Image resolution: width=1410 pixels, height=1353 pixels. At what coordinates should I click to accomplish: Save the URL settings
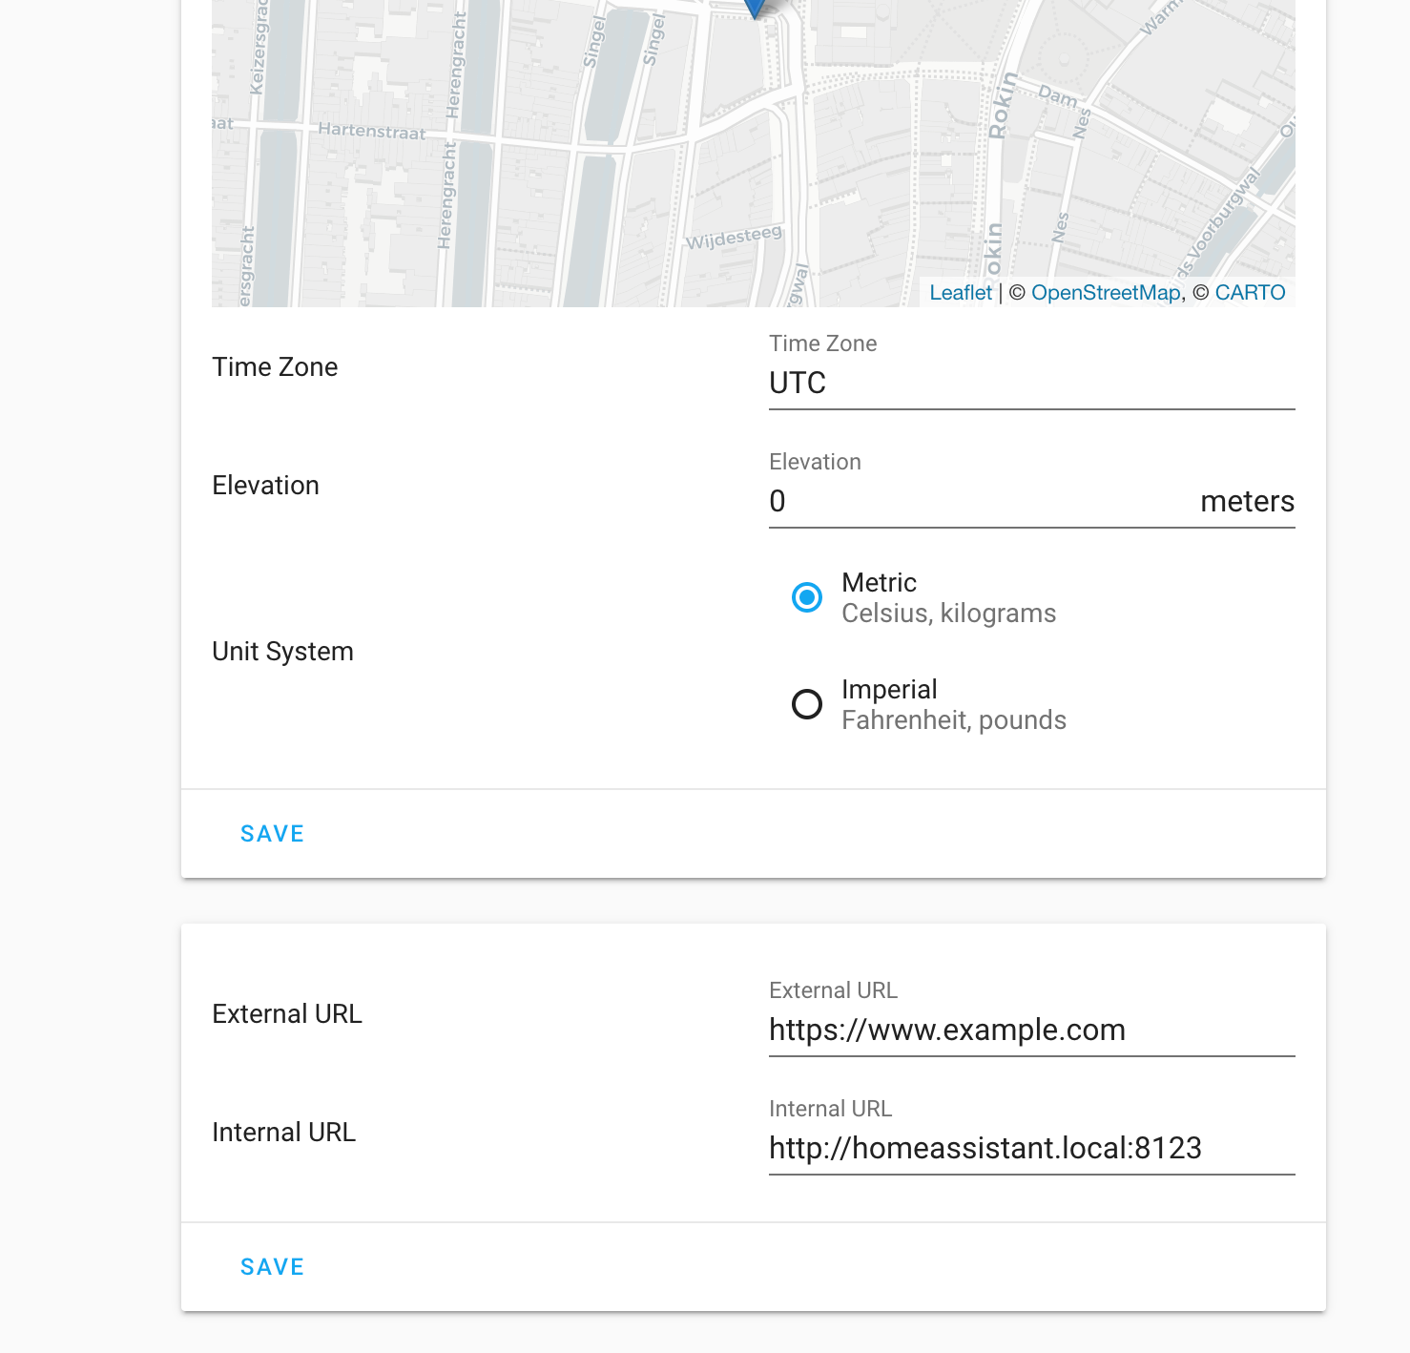pyautogui.click(x=272, y=1267)
